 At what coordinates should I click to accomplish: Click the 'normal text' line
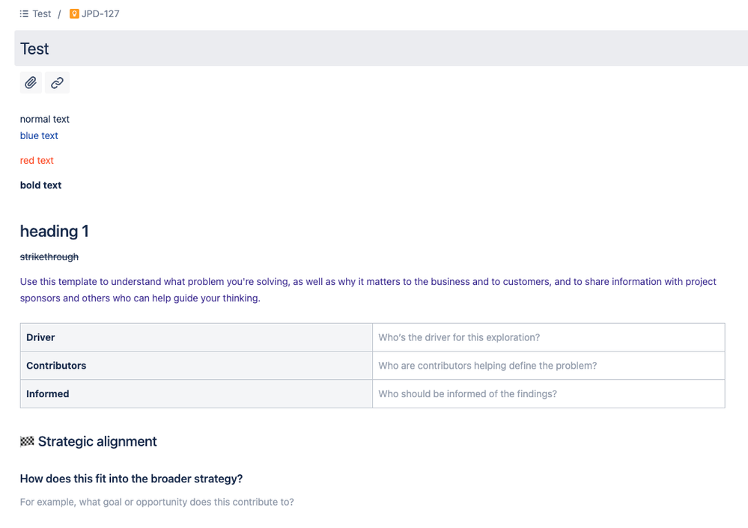tap(45, 119)
